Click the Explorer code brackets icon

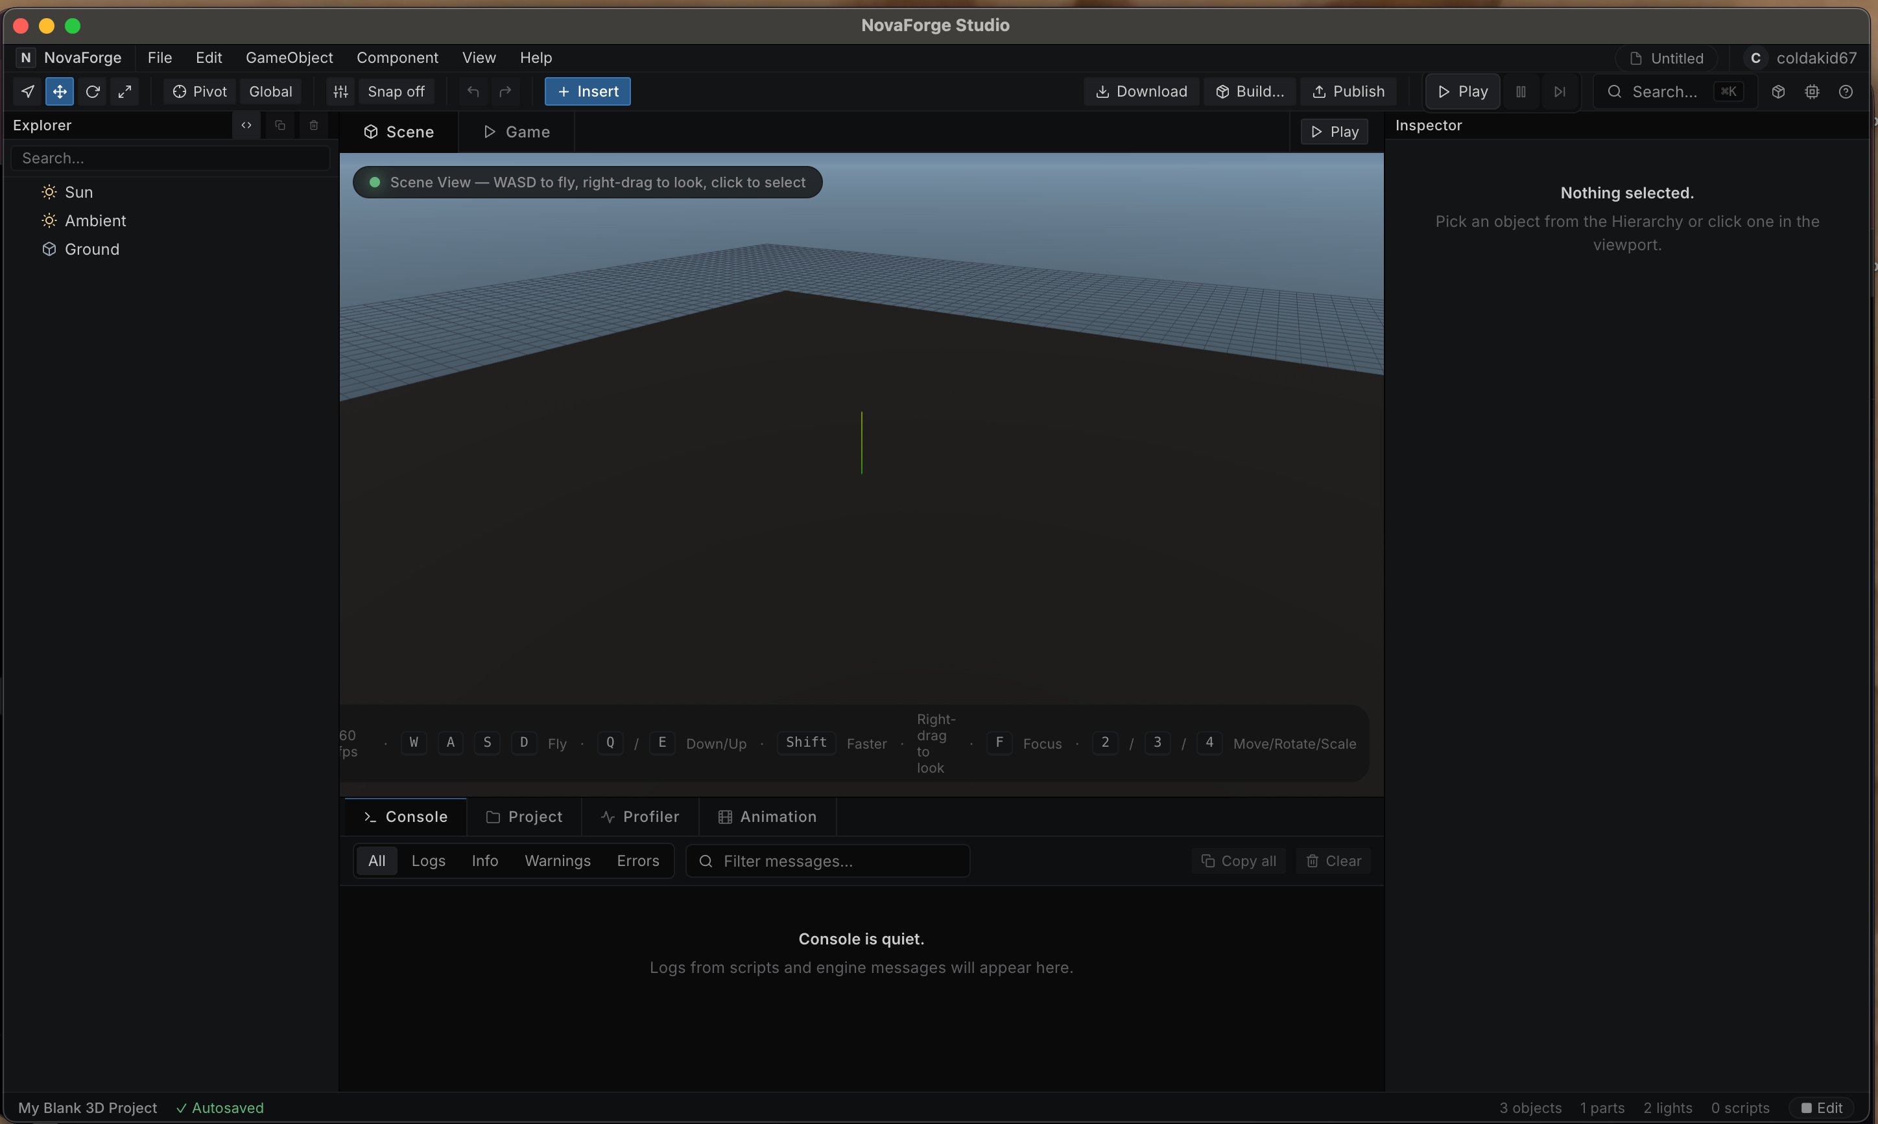pos(246,125)
